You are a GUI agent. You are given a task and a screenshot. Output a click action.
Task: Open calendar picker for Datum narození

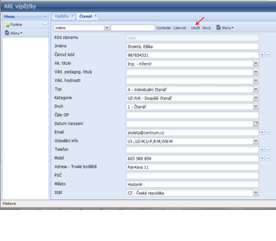click(255, 124)
